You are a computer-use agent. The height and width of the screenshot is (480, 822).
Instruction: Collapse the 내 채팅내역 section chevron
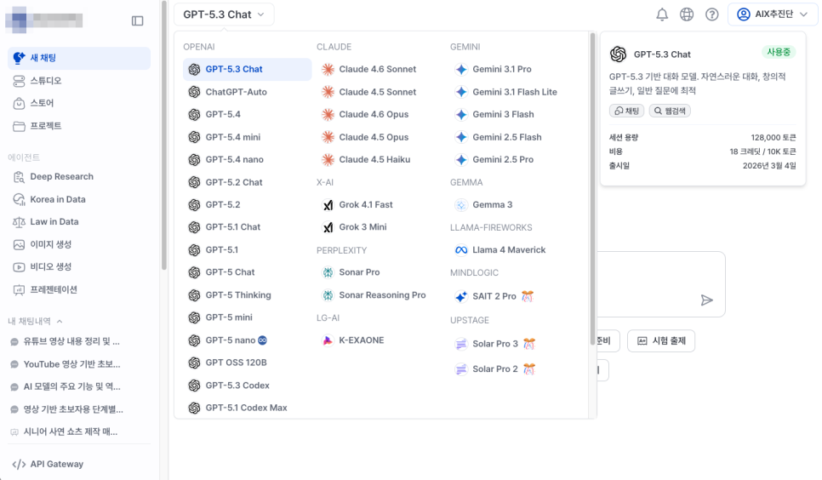pyautogui.click(x=60, y=321)
